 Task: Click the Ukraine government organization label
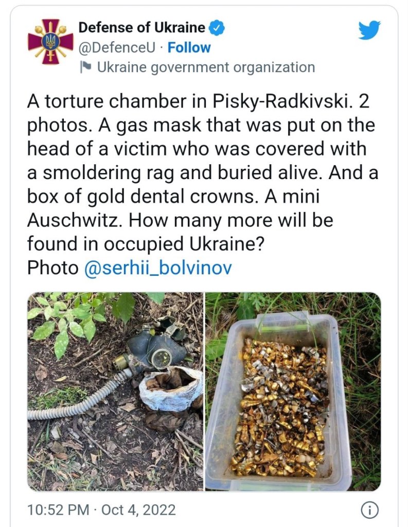pos(206,67)
